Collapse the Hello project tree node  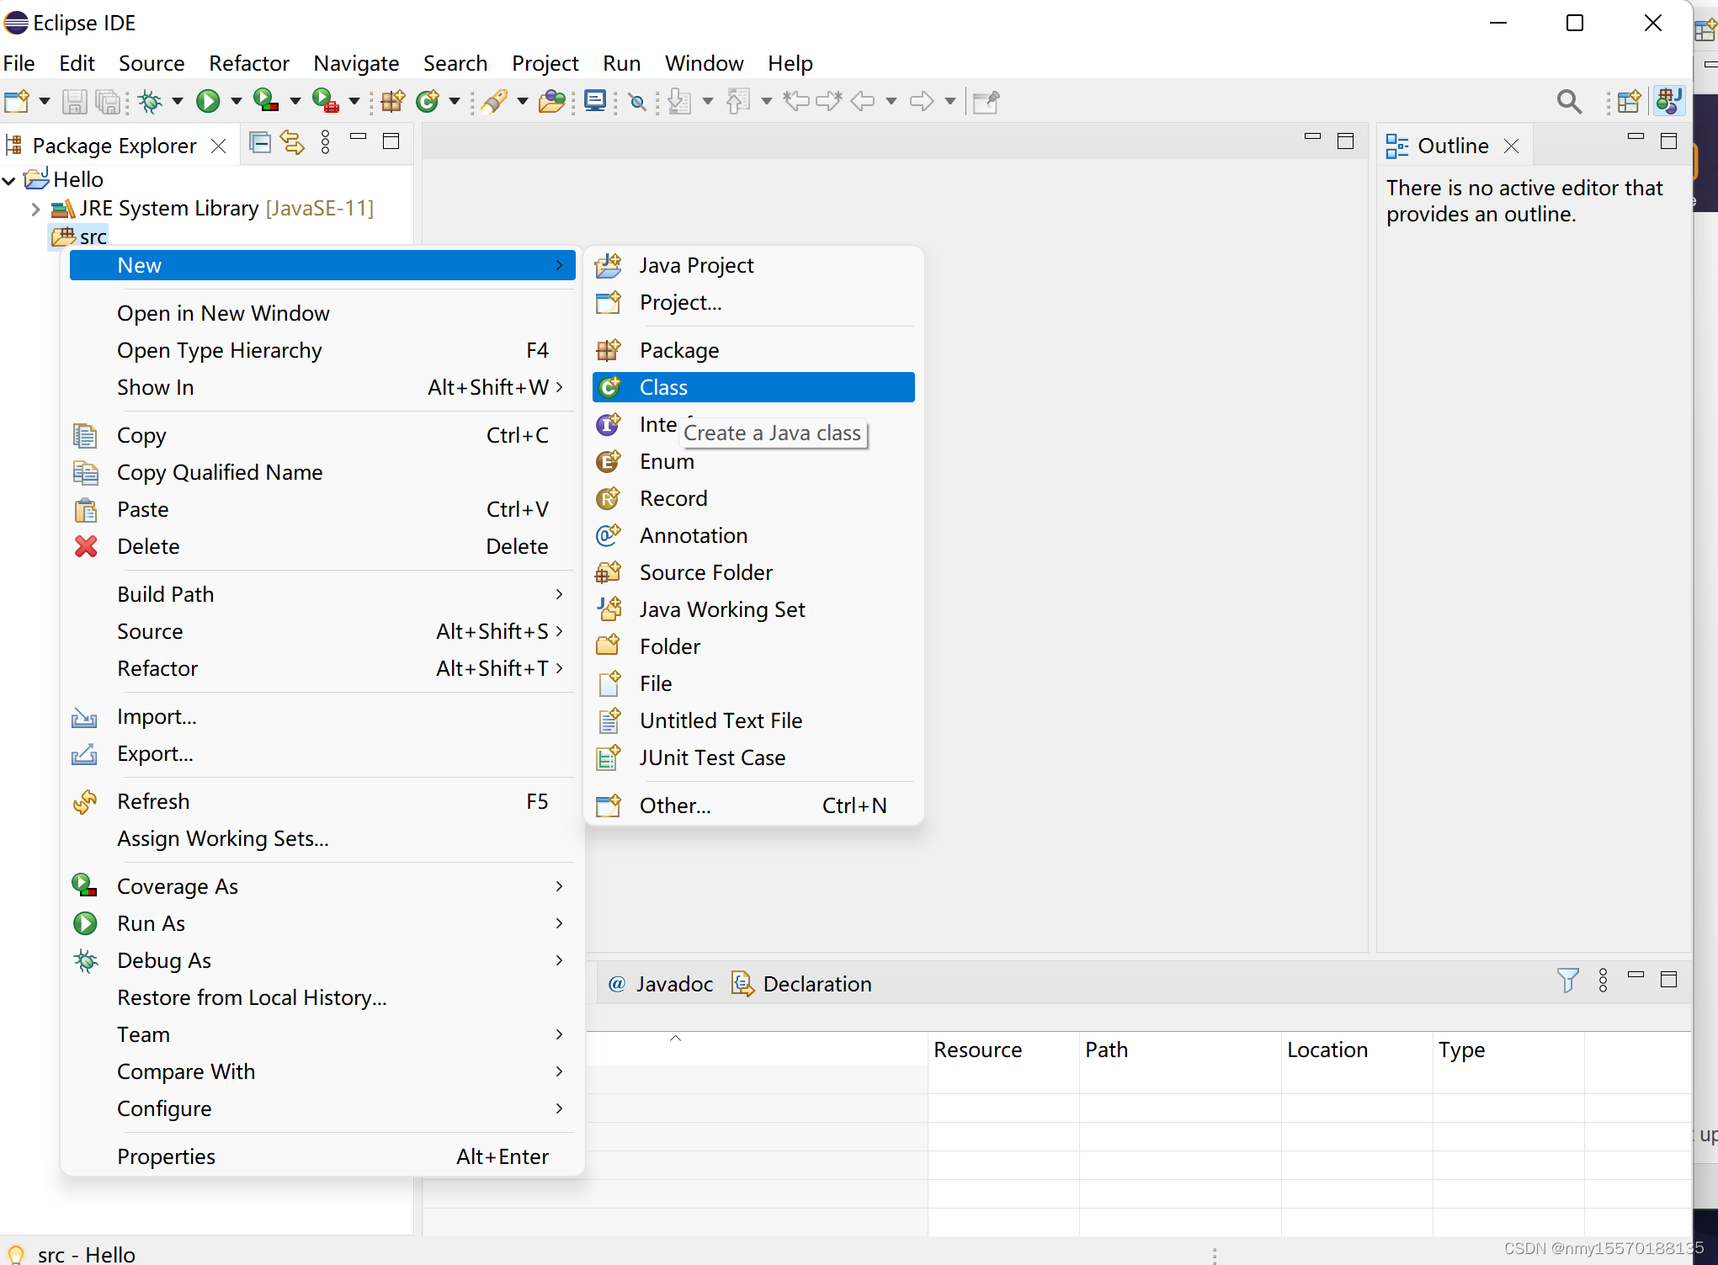pos(9,180)
